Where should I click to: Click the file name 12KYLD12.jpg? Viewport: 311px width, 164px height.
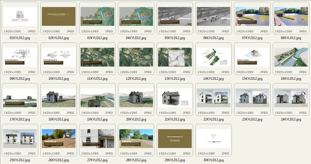[x=136, y=79]
